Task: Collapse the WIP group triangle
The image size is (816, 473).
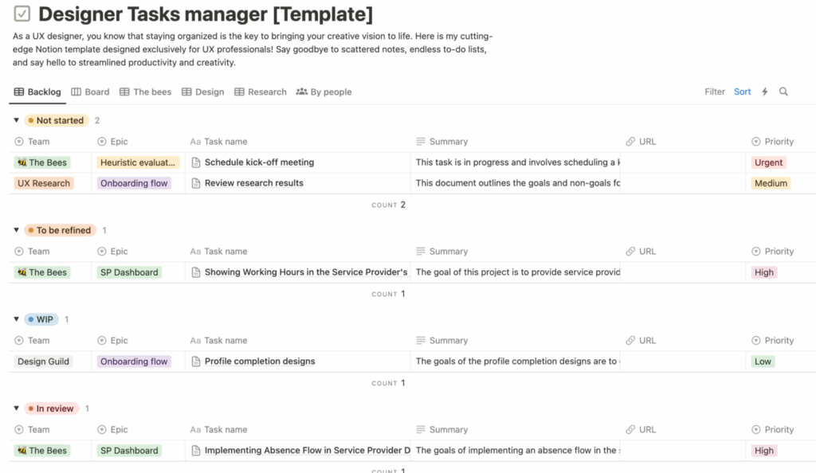Action: pyautogui.click(x=17, y=319)
